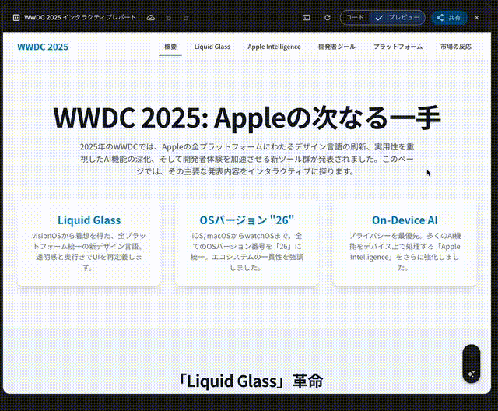
Task: Switch to コード view
Action: pos(355,17)
